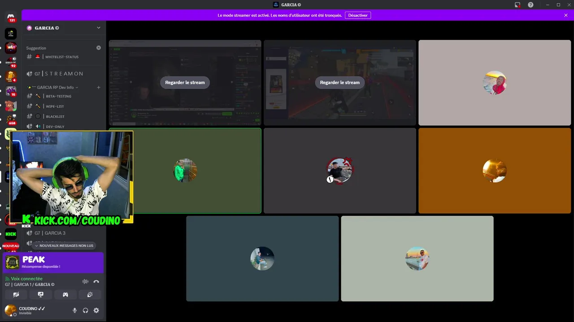The height and width of the screenshot is (322, 574).
Task: Click the Voix connectée status text
Action: click(26, 279)
